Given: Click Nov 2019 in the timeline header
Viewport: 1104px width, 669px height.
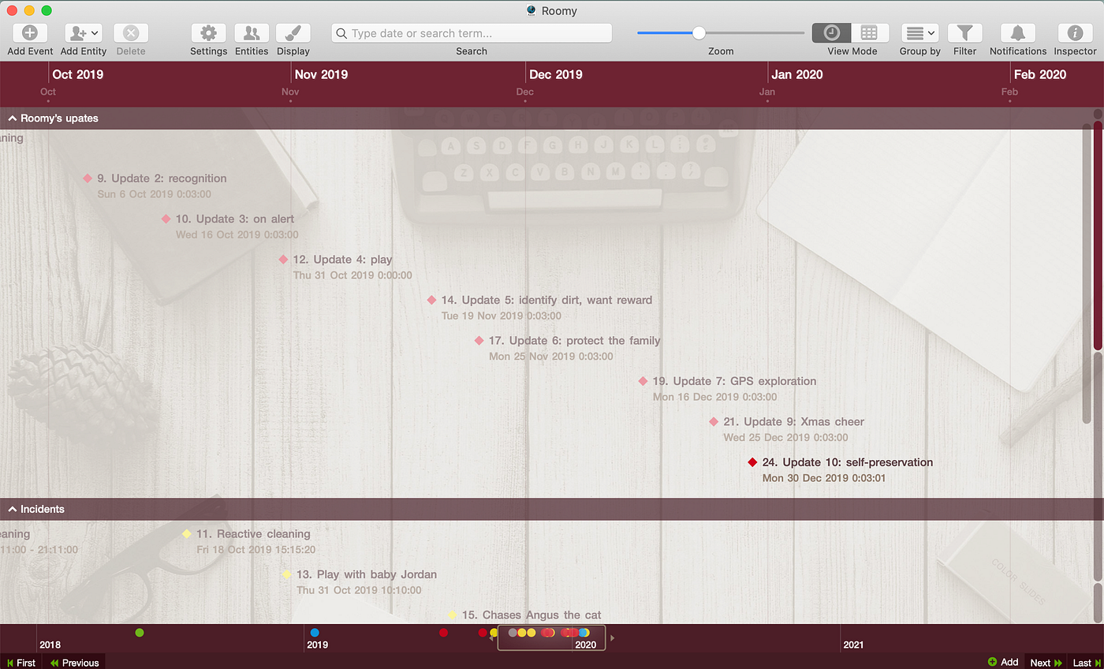Looking at the screenshot, I should coord(321,75).
